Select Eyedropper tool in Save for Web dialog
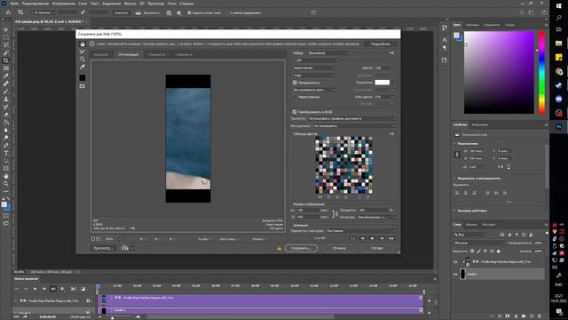The height and width of the screenshot is (320, 568). pyautogui.click(x=83, y=67)
